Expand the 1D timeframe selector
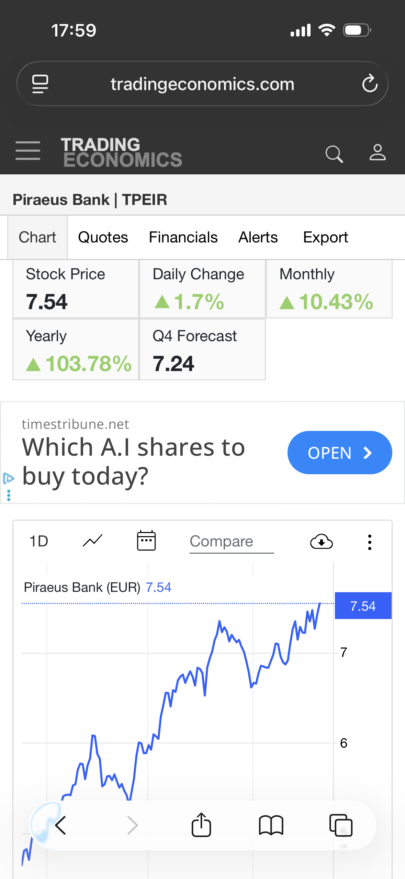 [x=39, y=541]
